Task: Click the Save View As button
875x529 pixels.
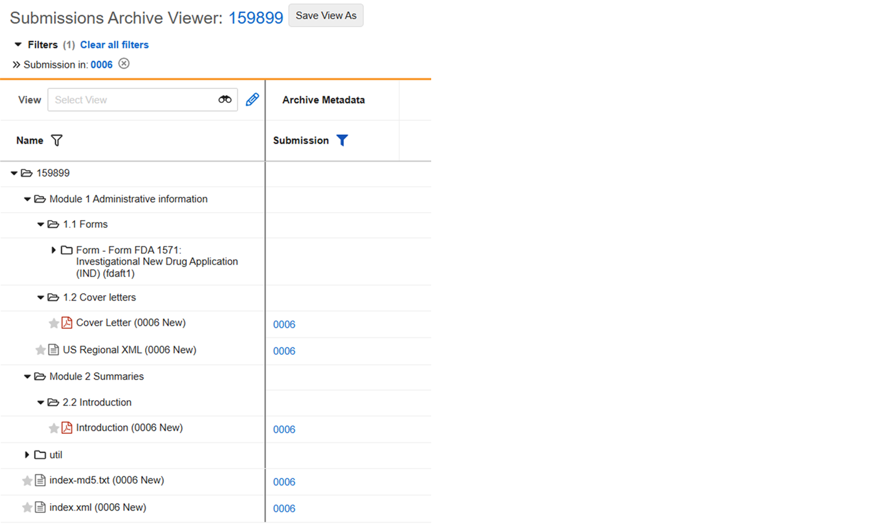Action: pyautogui.click(x=326, y=15)
